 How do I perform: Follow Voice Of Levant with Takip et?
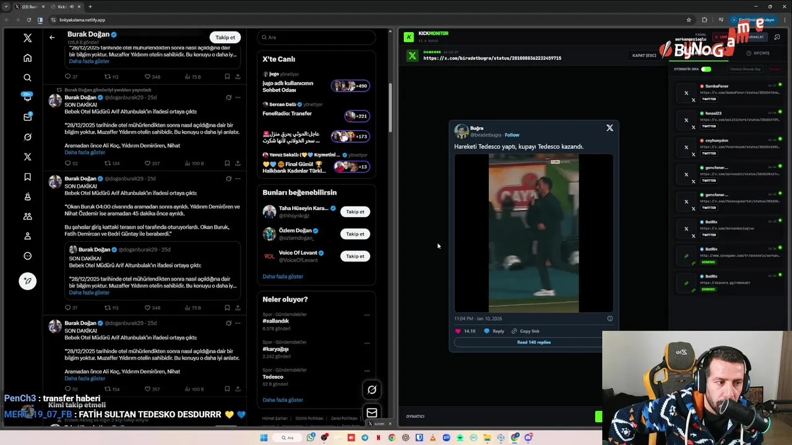[x=355, y=256]
